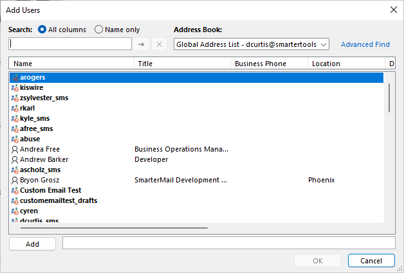
Task: Click the Business Phone column header
Action: tap(270, 64)
